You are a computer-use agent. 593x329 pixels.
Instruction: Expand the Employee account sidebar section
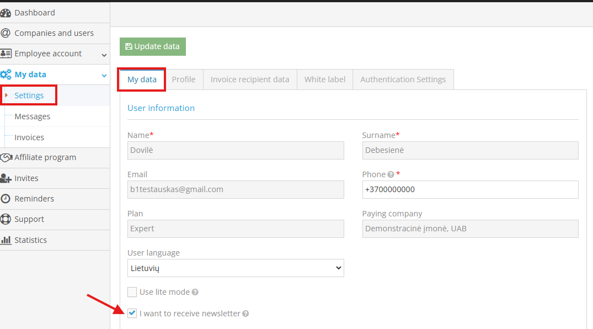(x=103, y=55)
